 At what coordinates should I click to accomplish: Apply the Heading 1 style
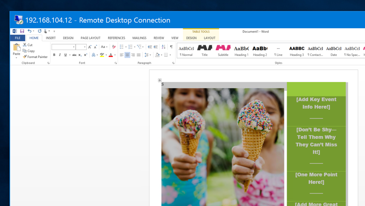tap(241, 50)
